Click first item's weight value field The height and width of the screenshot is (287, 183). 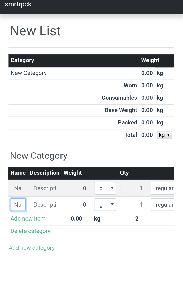point(77,188)
